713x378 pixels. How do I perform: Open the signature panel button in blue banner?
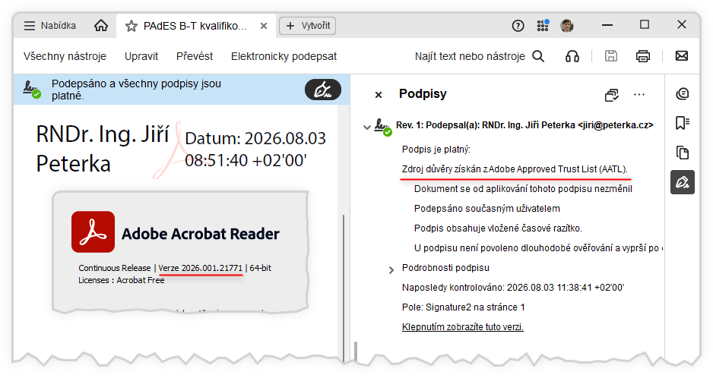coord(323,90)
